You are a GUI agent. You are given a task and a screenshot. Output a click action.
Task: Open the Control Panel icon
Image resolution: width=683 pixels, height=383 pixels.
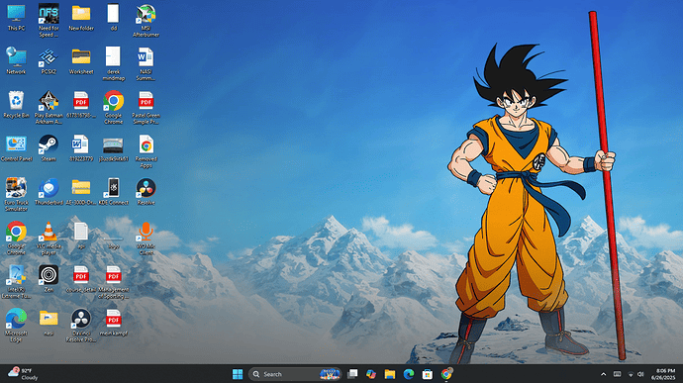coord(16,148)
